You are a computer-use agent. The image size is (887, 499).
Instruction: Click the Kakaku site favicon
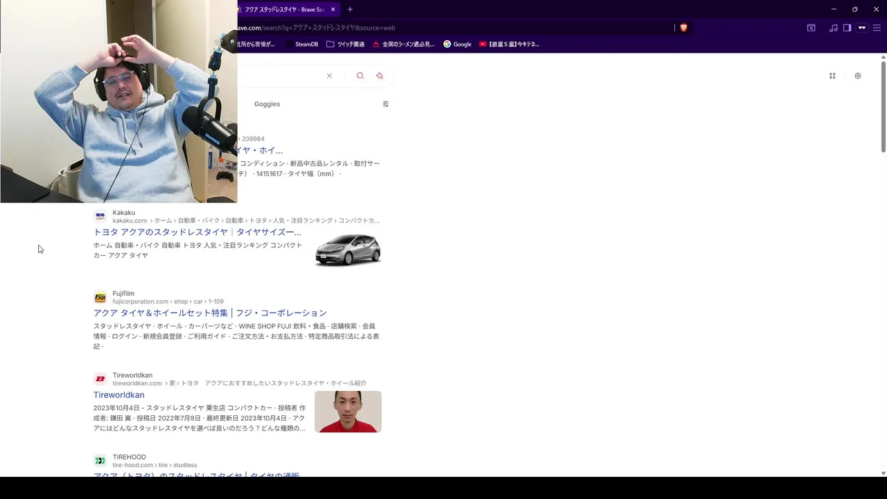coord(100,217)
